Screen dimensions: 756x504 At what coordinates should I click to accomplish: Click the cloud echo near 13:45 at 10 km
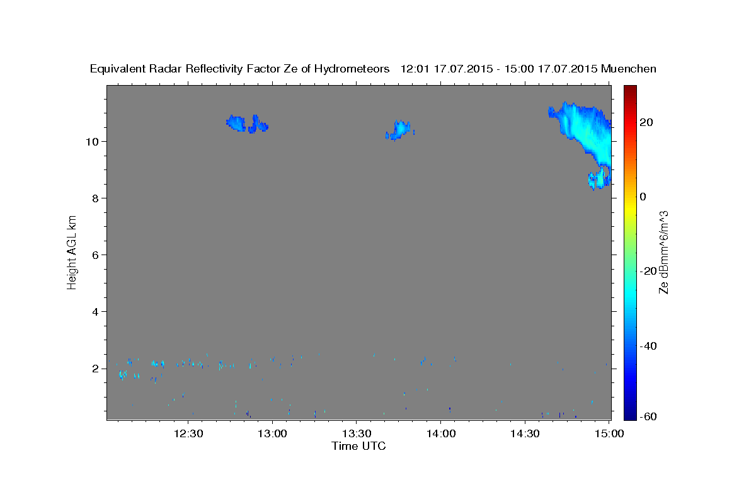pyautogui.click(x=399, y=130)
